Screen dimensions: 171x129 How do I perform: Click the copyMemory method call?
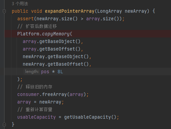click(x=56, y=34)
